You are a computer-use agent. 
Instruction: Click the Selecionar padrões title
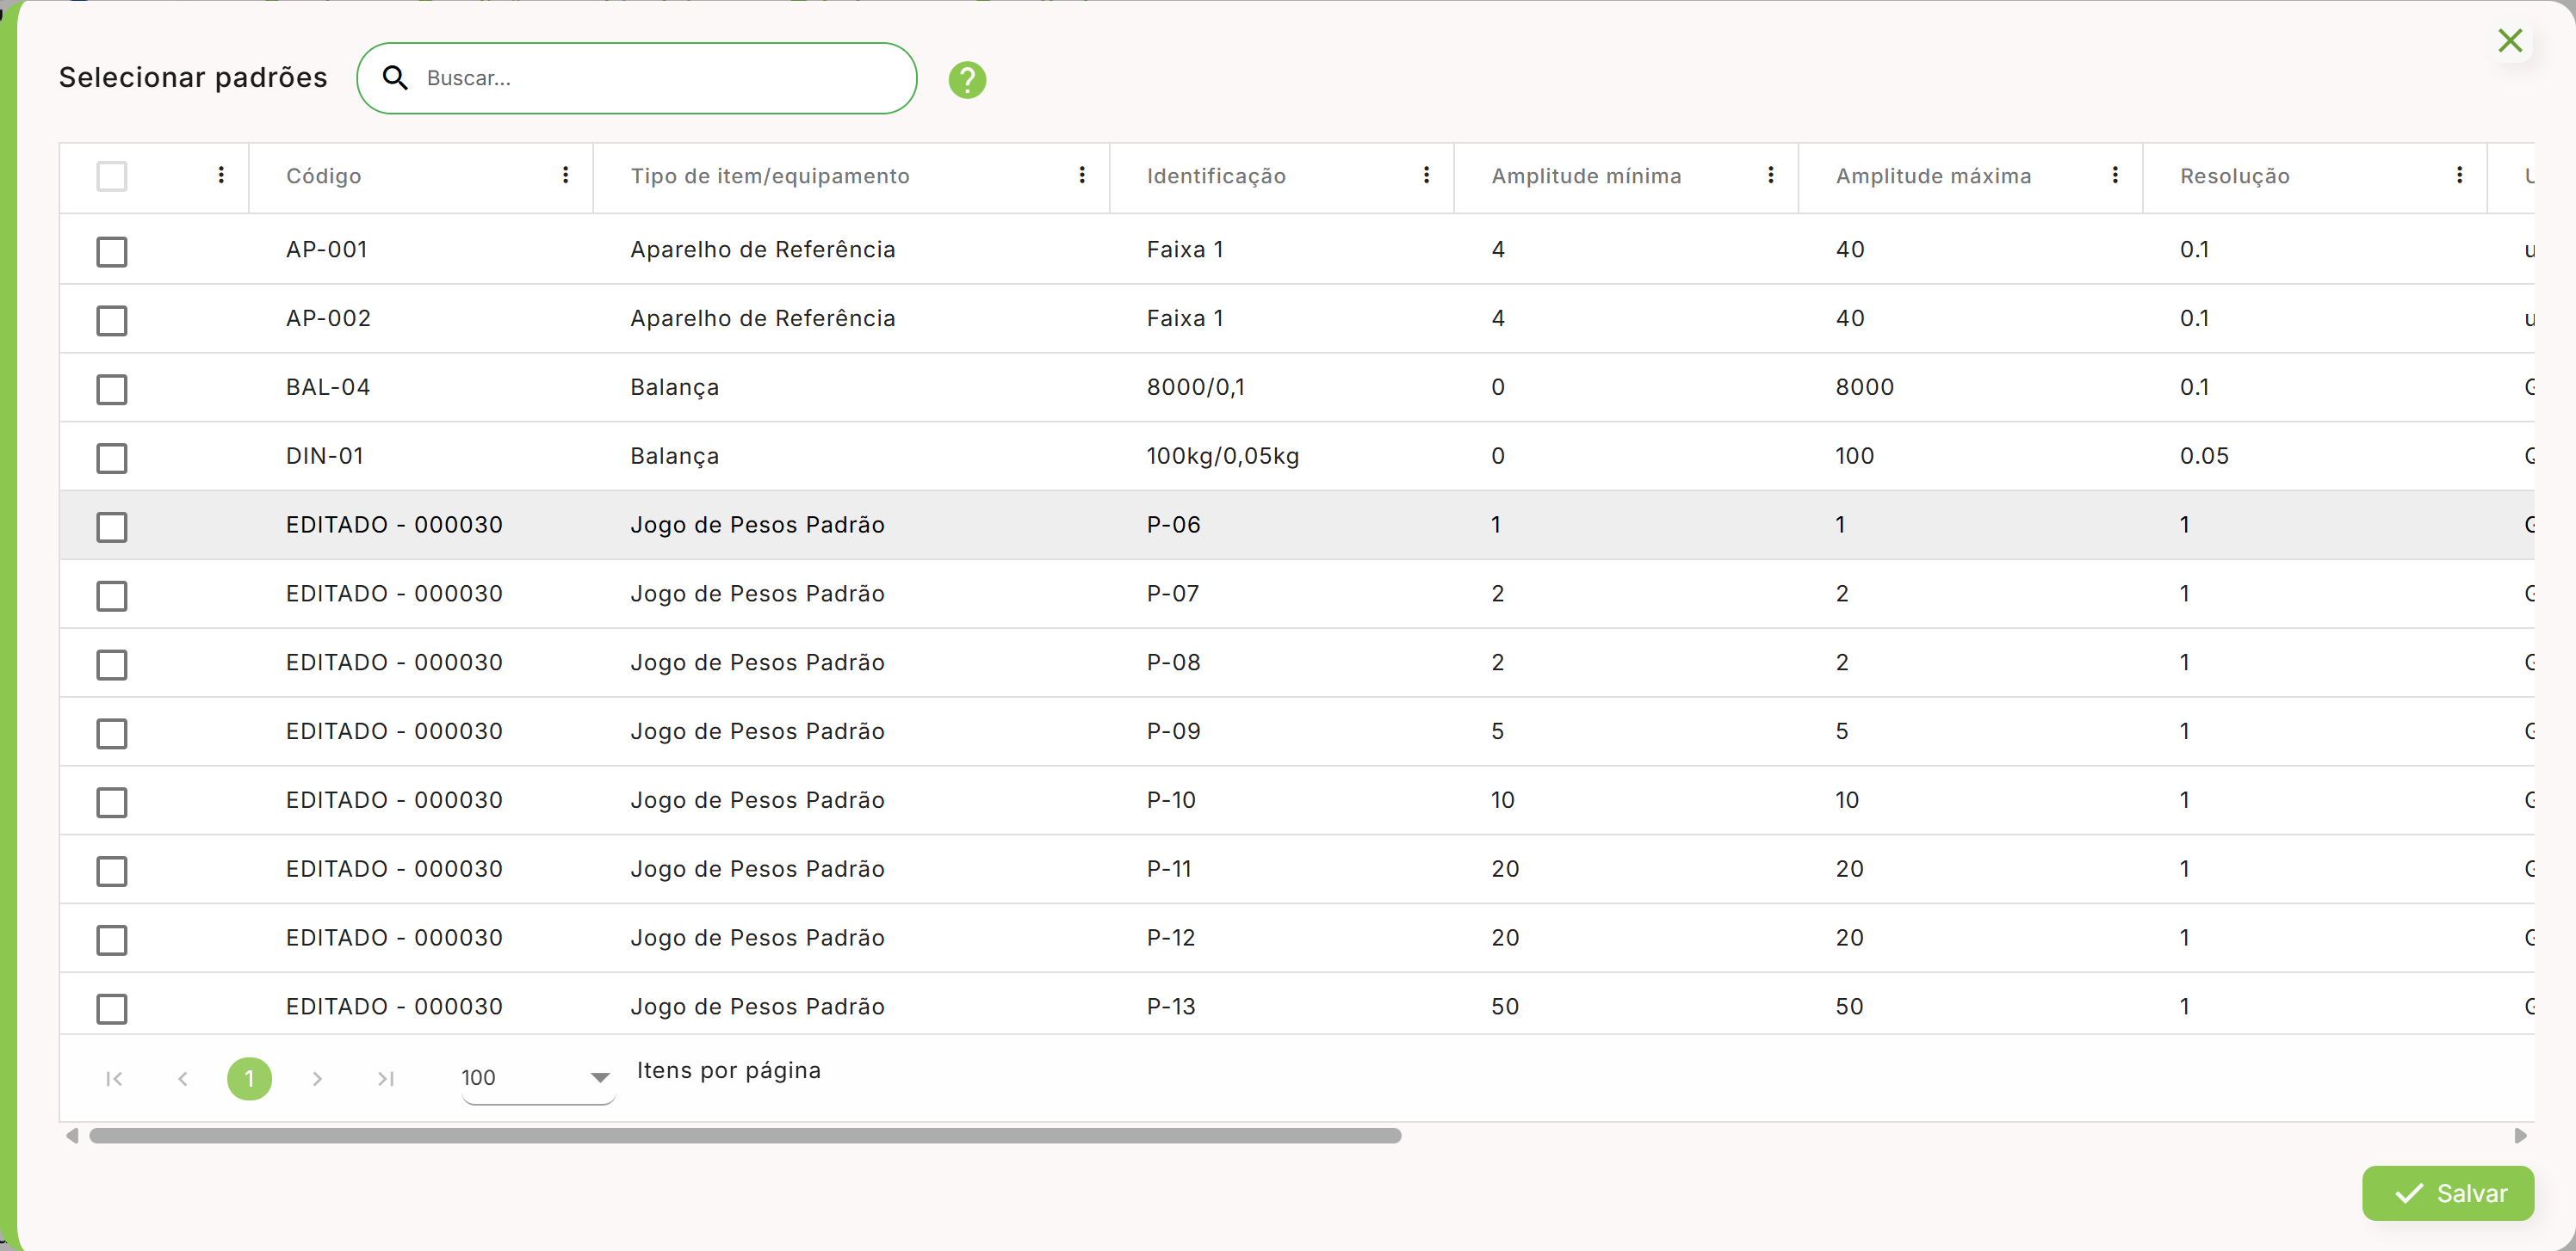click(x=193, y=78)
